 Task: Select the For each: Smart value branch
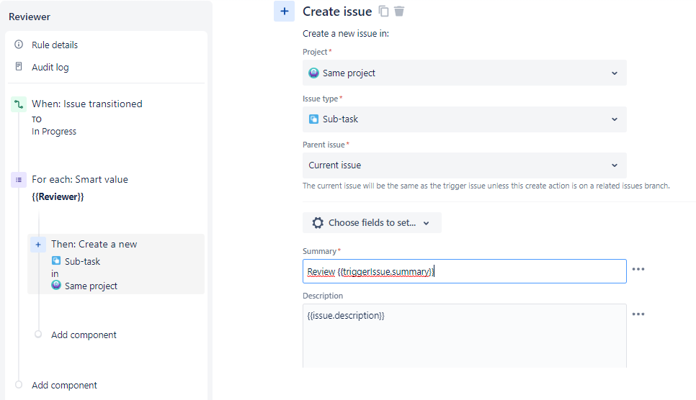pyautogui.click(x=80, y=179)
